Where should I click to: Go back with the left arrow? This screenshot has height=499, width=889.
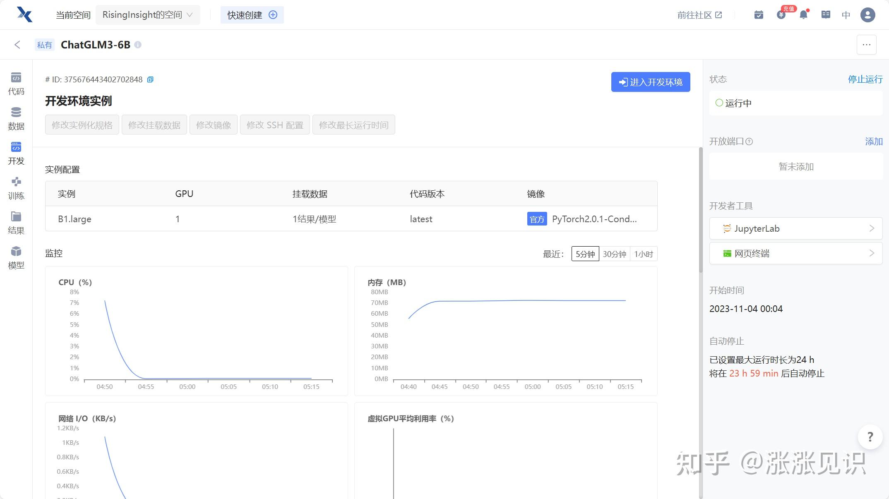(17, 45)
